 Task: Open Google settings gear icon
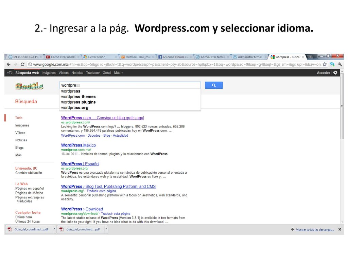335,73
